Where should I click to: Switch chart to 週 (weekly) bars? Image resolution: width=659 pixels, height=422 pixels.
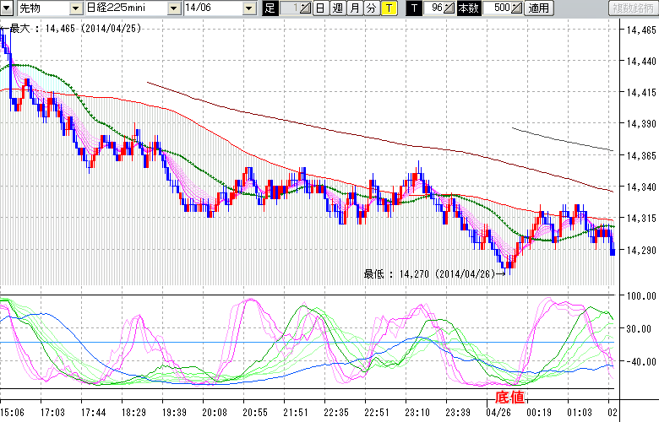337,8
